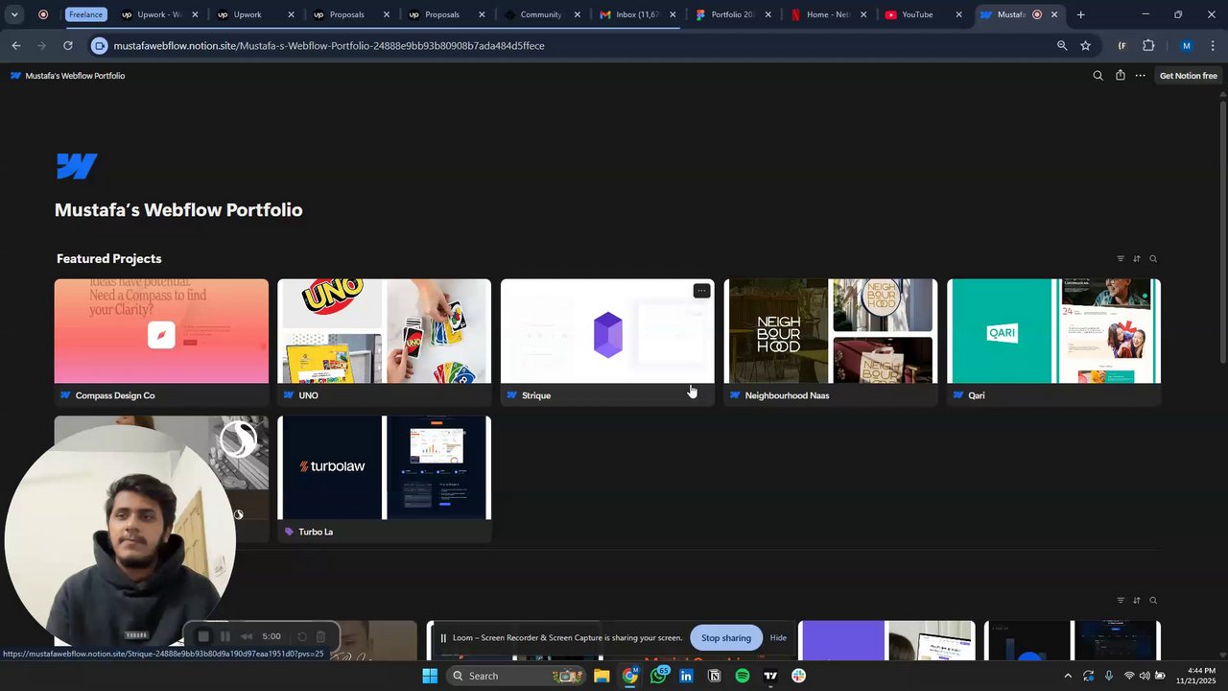Click the Windows taskbar Search box

point(515,676)
